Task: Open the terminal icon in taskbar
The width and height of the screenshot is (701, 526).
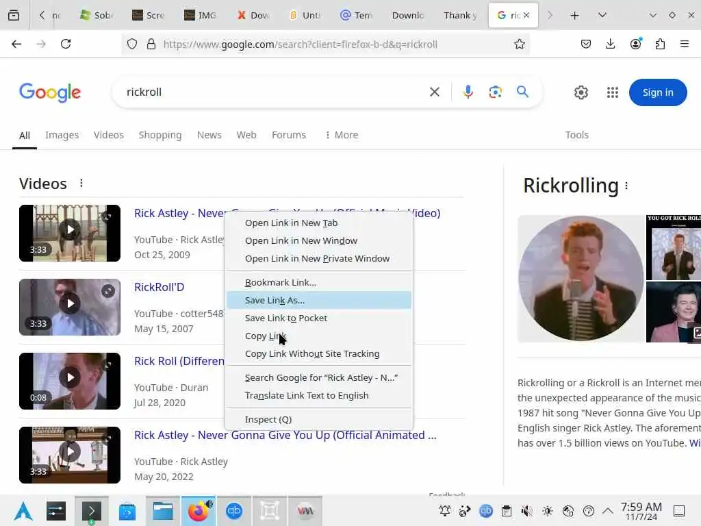Action: (91, 511)
